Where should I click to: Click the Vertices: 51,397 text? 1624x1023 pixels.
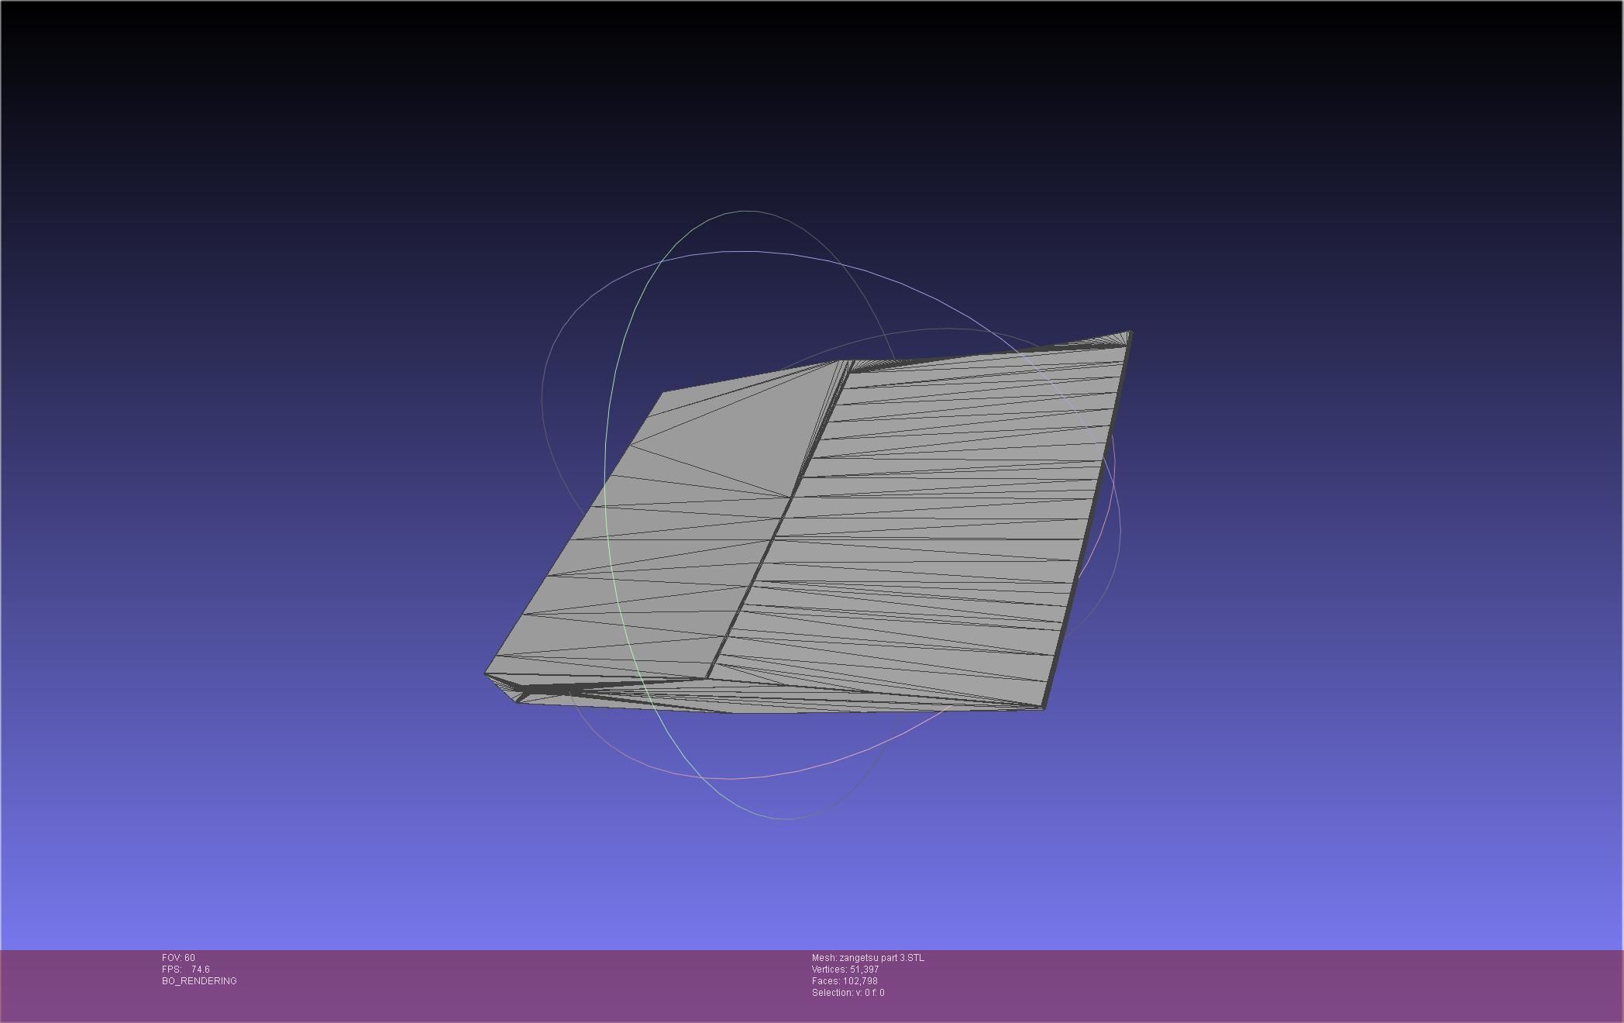click(845, 970)
